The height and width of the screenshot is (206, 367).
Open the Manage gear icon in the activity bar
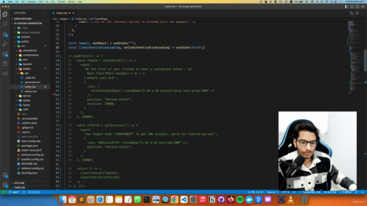[5, 185]
